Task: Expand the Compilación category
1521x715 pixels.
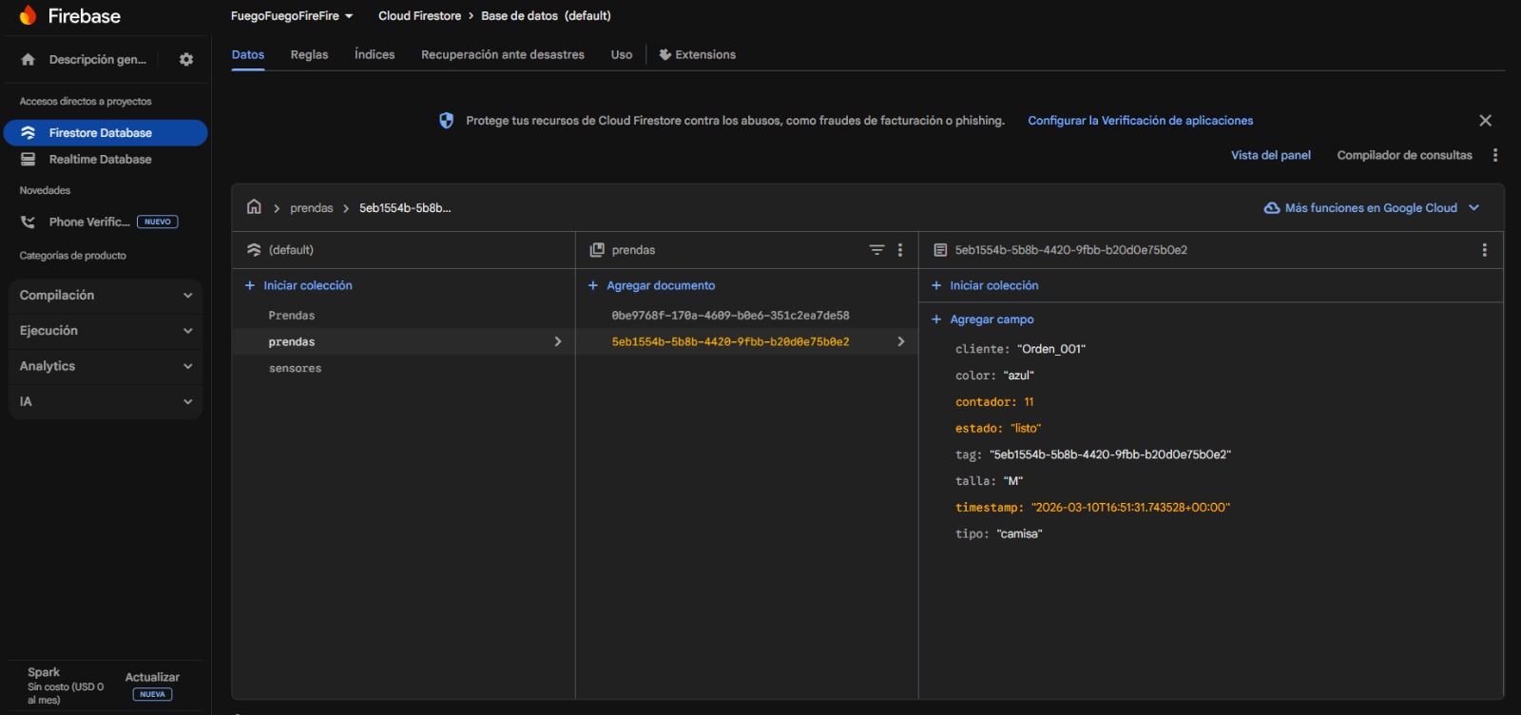Action: coord(105,296)
